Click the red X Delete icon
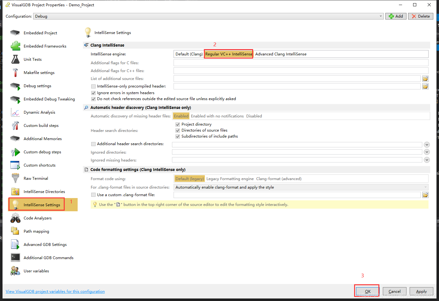This screenshot has height=301, width=439. coord(414,16)
